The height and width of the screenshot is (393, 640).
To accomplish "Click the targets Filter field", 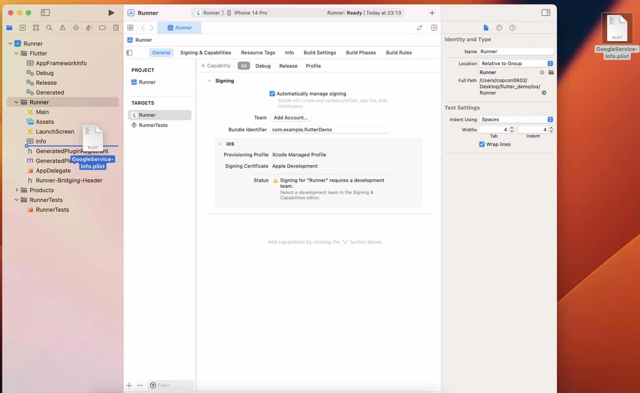I will point(171,386).
